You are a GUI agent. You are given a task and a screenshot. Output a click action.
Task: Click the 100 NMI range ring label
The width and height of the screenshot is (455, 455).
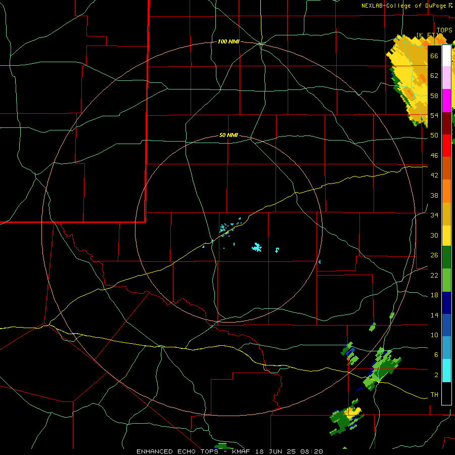pyautogui.click(x=229, y=42)
